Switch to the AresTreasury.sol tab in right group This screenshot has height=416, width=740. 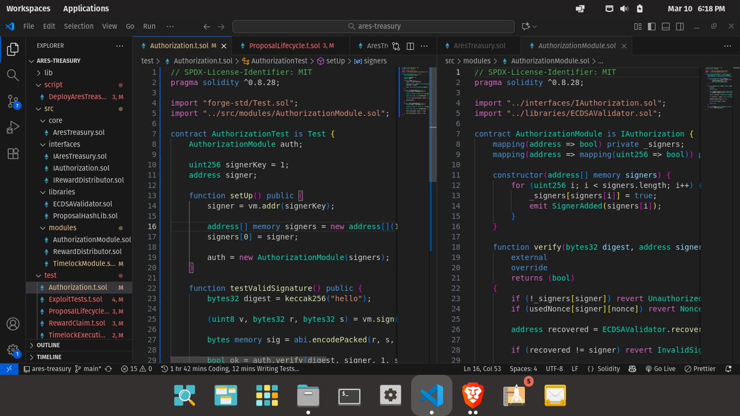(x=479, y=46)
